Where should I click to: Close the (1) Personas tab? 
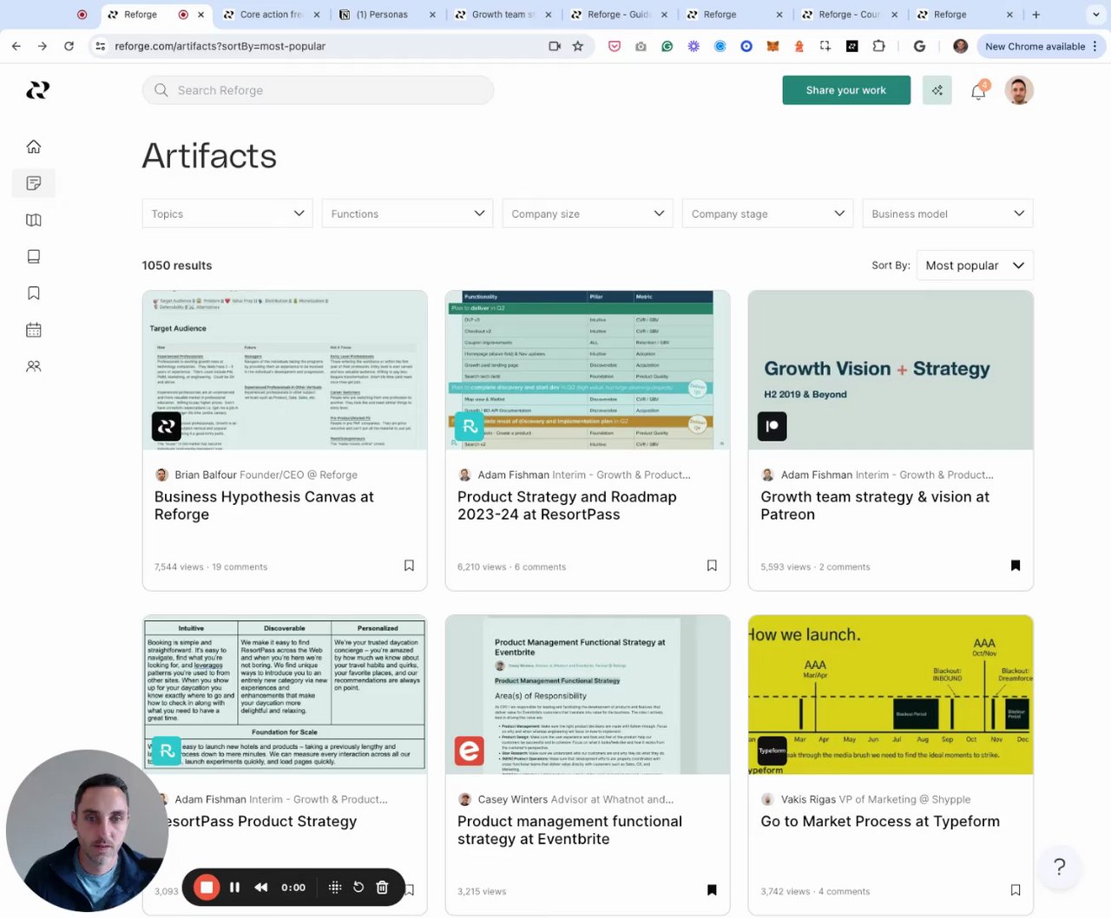click(432, 15)
